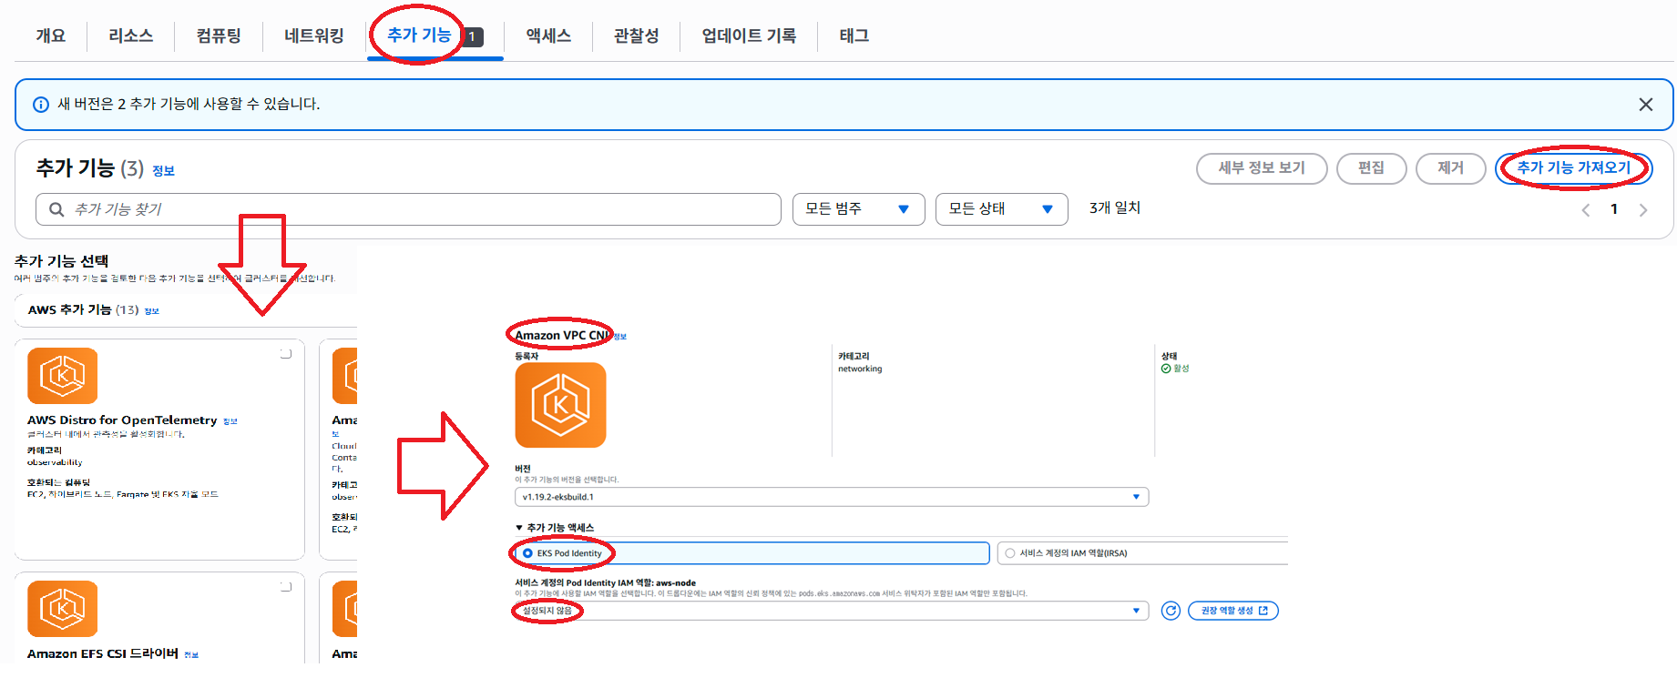1677x688 pixels.
Task: Open the 모든 범주 category filter dropdown
Action: pos(857,209)
